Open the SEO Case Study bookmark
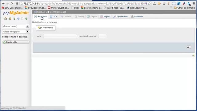This screenshot has height=111, width=197. tap(12, 8)
